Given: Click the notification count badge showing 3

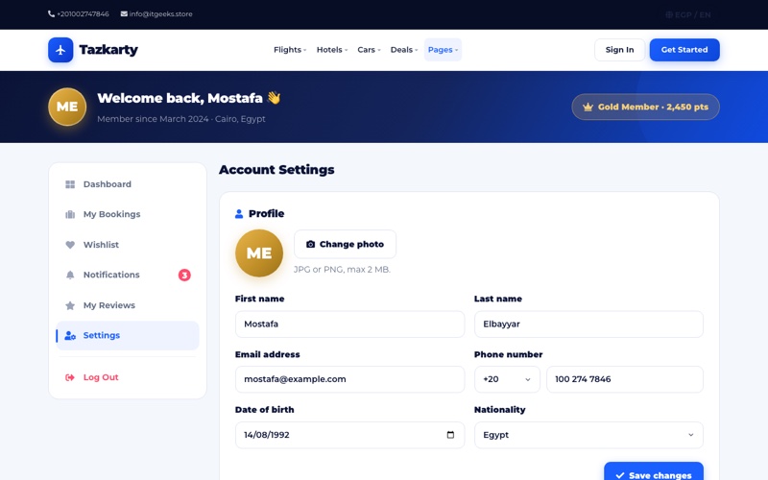Looking at the screenshot, I should click(184, 275).
